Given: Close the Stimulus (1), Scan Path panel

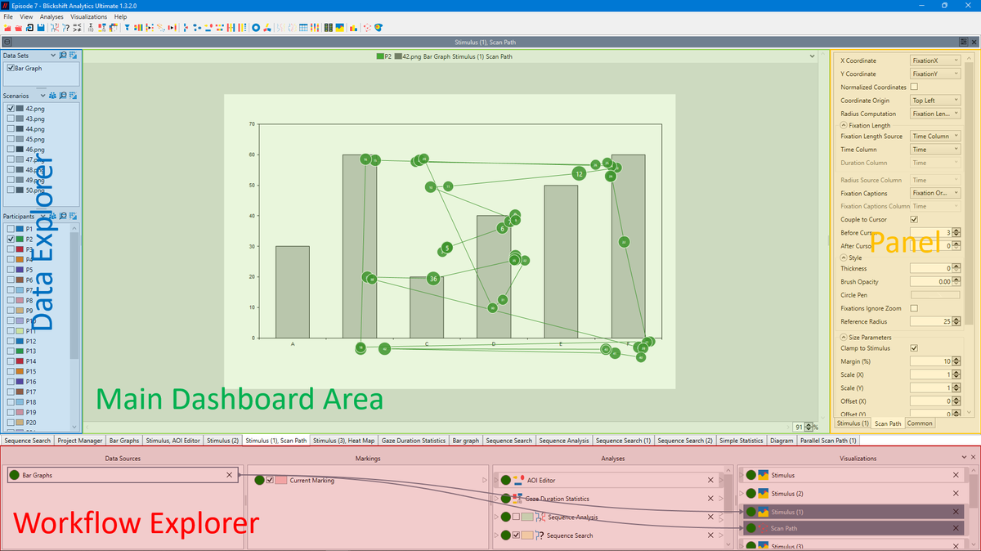Looking at the screenshot, I should (x=973, y=42).
